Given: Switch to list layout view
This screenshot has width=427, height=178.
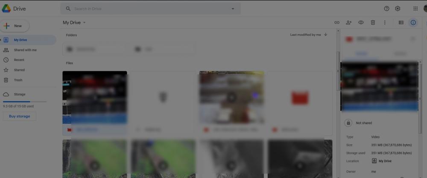Looking at the screenshot, I should (401, 23).
